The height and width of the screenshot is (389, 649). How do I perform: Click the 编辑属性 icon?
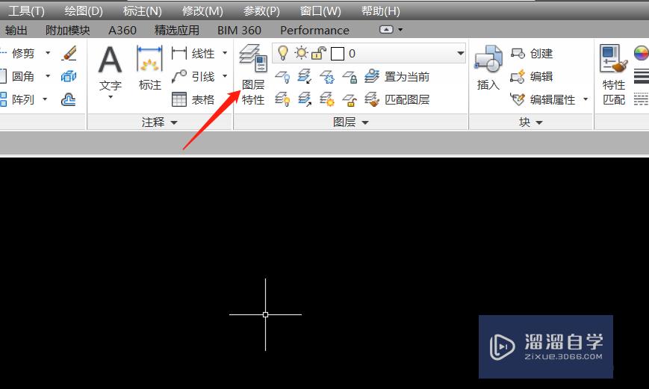(518, 99)
